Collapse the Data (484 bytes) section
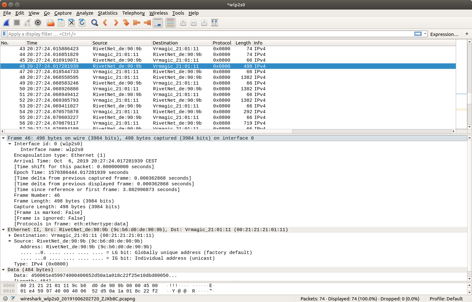This screenshot has width=472, height=302. pos(3,270)
